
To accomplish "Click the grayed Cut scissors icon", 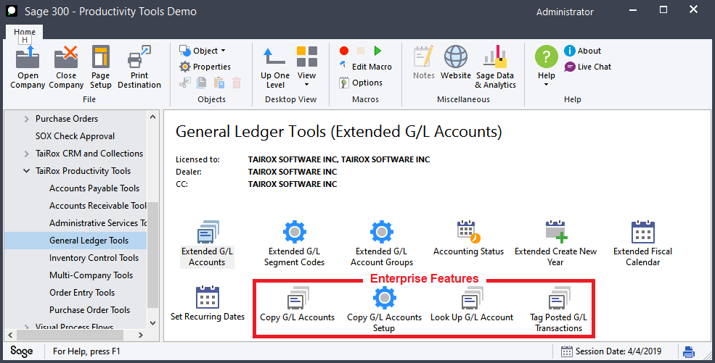I will [x=184, y=83].
